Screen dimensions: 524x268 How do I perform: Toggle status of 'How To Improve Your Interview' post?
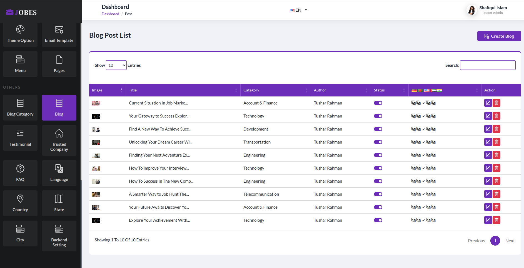pyautogui.click(x=378, y=168)
